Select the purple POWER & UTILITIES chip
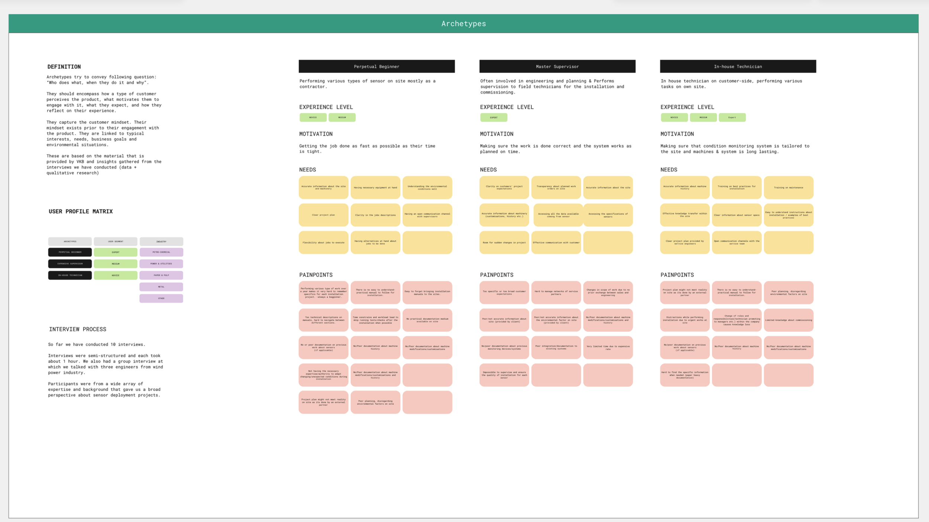This screenshot has height=522, width=929. tap(161, 264)
